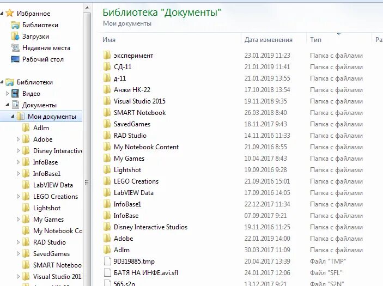This screenshot has height=286, width=383.
Task: Collapse the Библиотеки tree section
Action: pyautogui.click(x=2, y=82)
